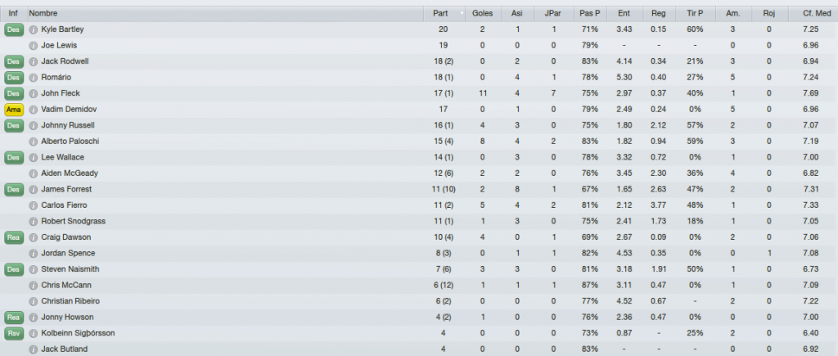838x356 pixels.
Task: Open the player profile of Robert Snodgrass
Action: point(73,221)
